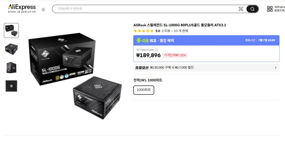This screenshot has width=285, height=142.
Task: Click the QR code app download icon
Action: (270, 9)
